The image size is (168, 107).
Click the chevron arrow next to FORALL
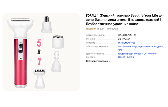click(98, 15)
